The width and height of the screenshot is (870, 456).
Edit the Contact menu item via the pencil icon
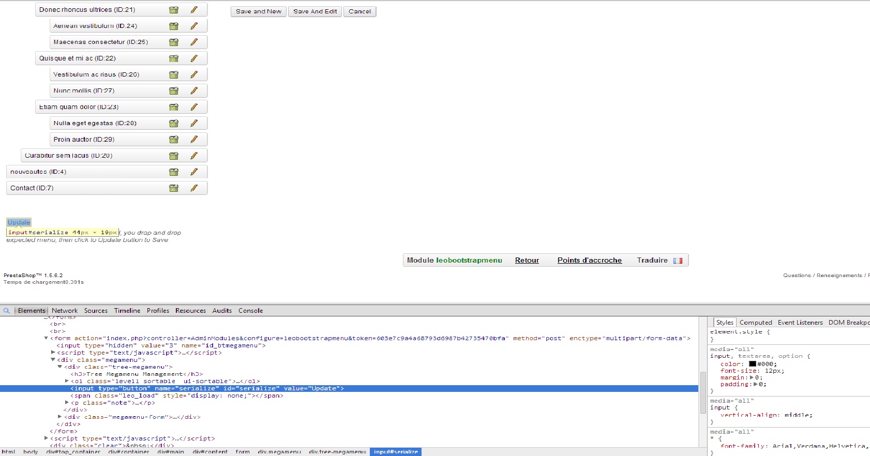pyautogui.click(x=194, y=188)
